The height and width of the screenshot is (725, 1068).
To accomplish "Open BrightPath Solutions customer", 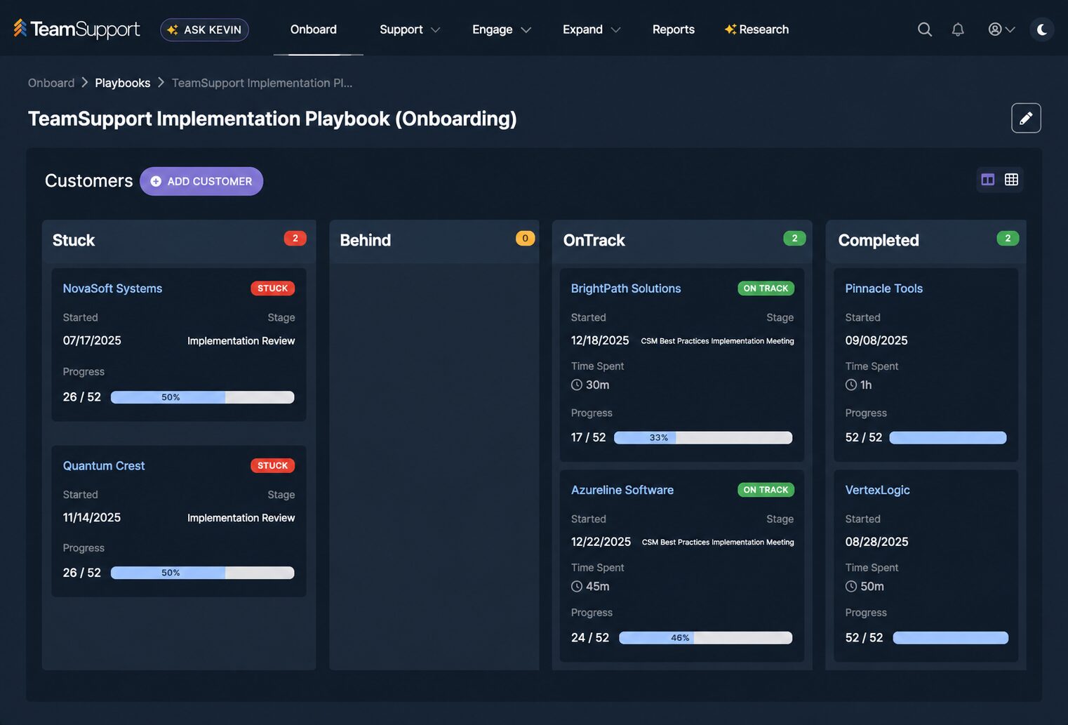I will (626, 288).
